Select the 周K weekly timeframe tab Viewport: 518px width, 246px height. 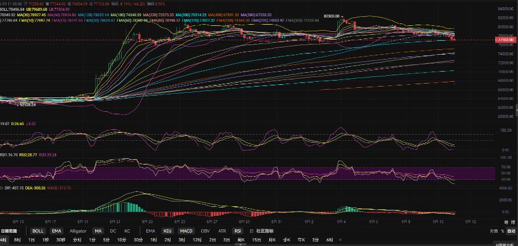pyautogui.click(x=241, y=240)
